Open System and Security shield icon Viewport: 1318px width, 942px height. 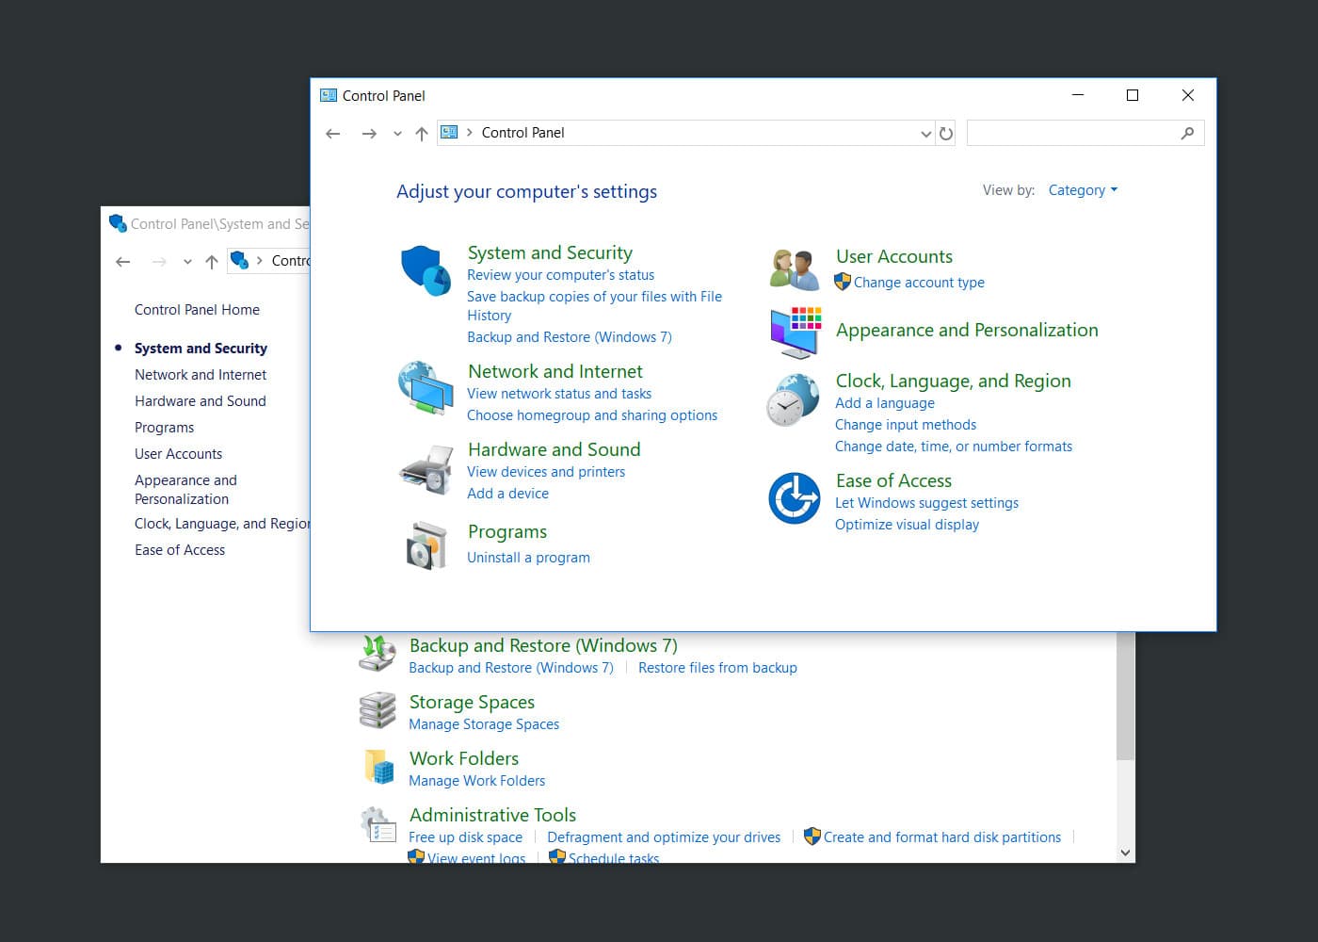tap(426, 270)
